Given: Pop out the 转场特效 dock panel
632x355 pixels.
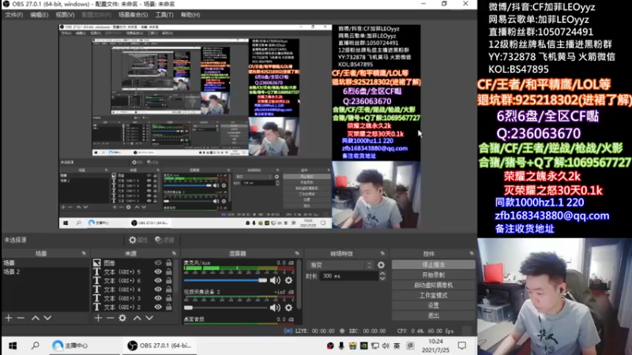Looking at the screenshot, I should [382, 253].
